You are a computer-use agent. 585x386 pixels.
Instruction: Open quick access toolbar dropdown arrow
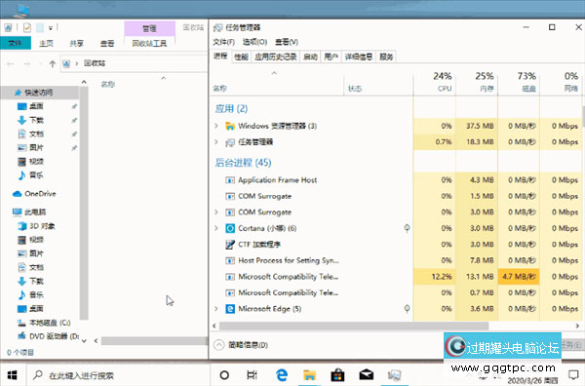point(51,27)
